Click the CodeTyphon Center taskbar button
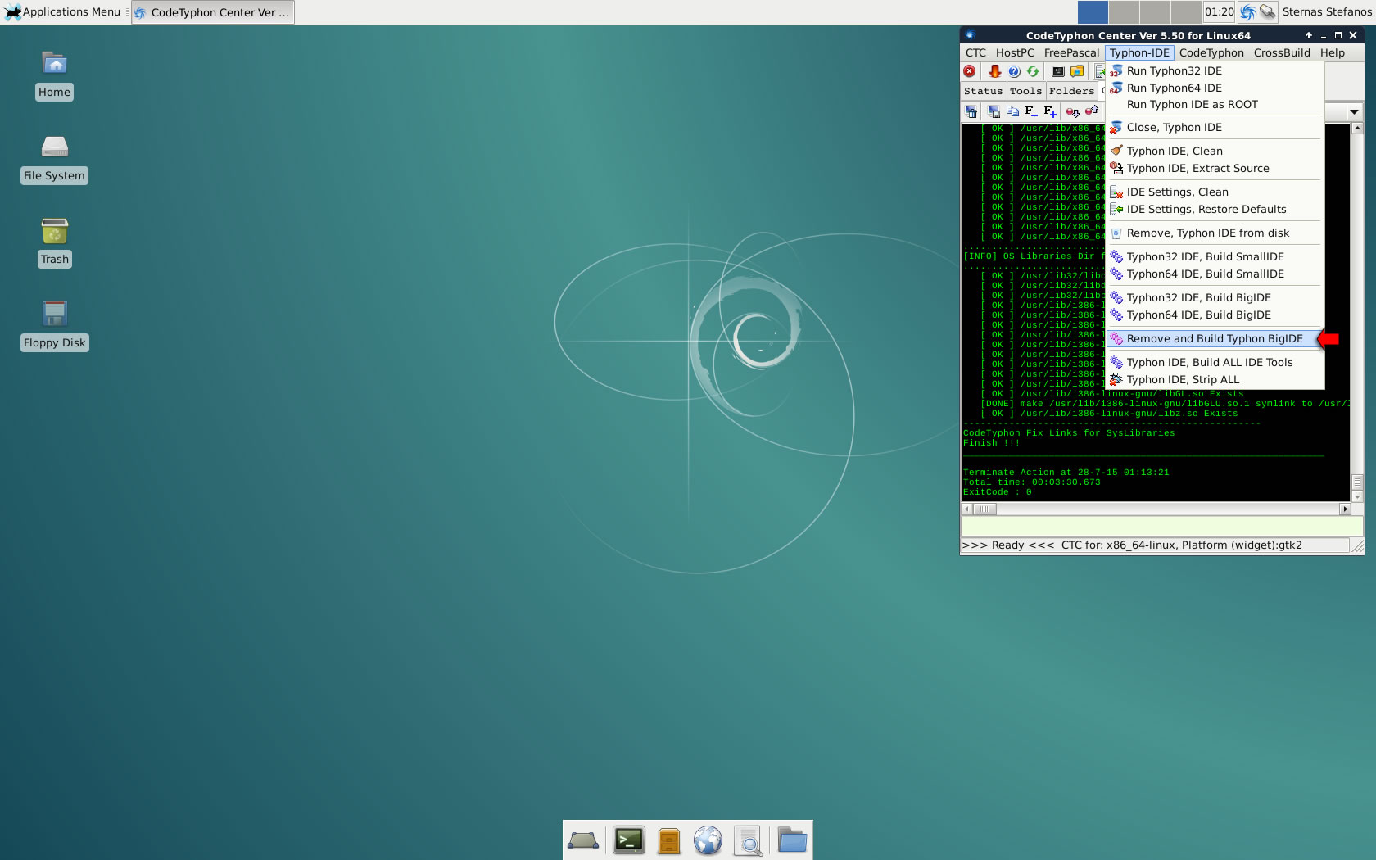The image size is (1376, 860). tap(212, 12)
